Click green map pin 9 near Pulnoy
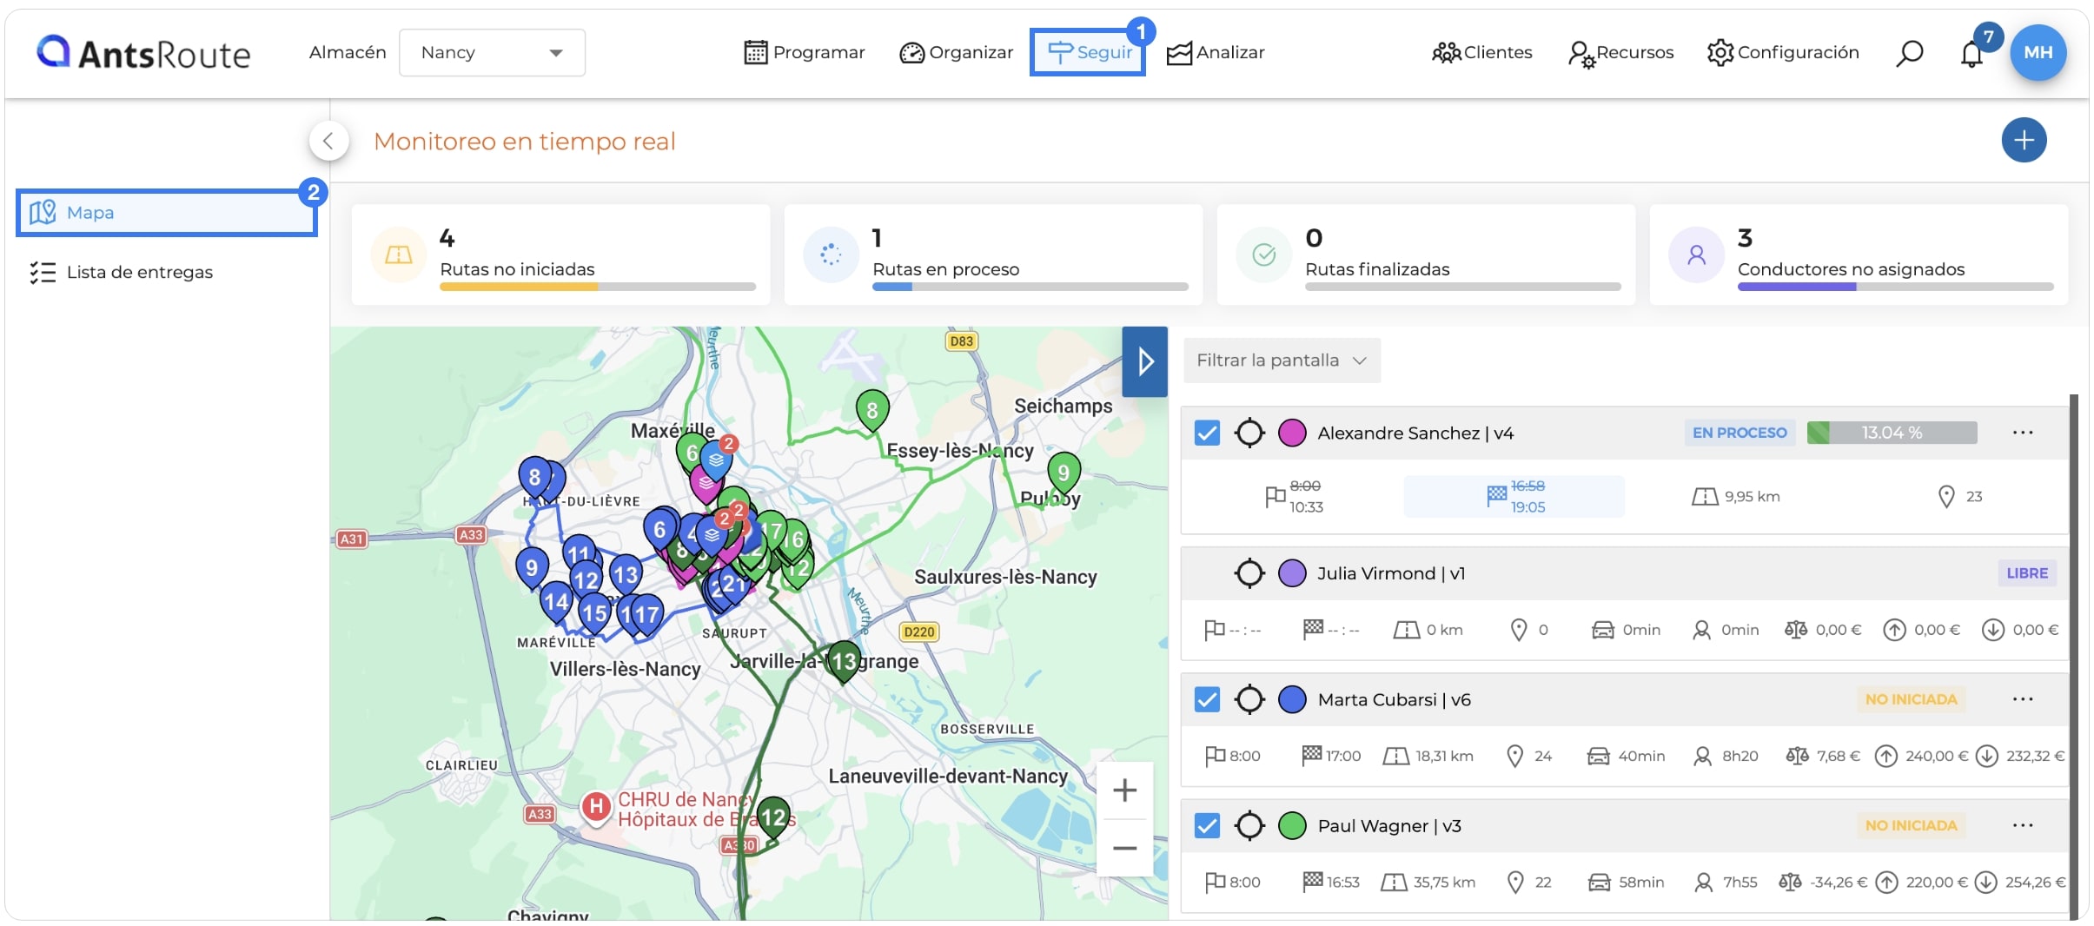Screen dimensions: 2094x926 tap(1064, 473)
